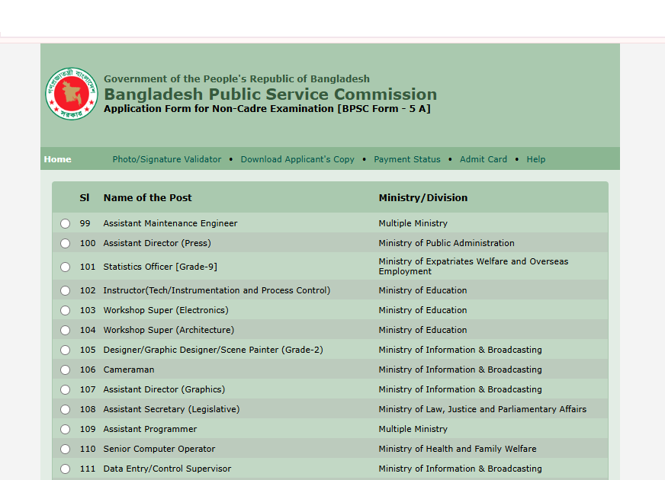Open the Admit Card page
The height and width of the screenshot is (480, 665).
point(483,159)
